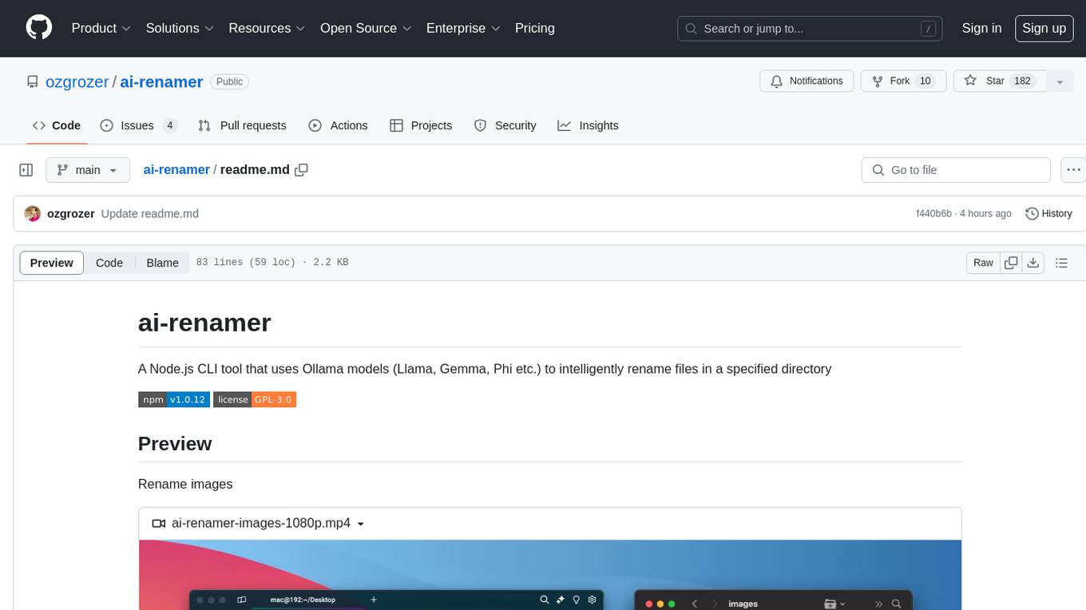Click the Sign in link
The height and width of the screenshot is (610, 1086).
[x=981, y=28]
